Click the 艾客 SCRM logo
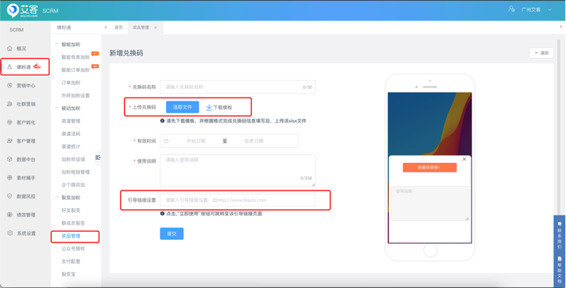Viewport: 566px width, 288px height. (x=24, y=10)
